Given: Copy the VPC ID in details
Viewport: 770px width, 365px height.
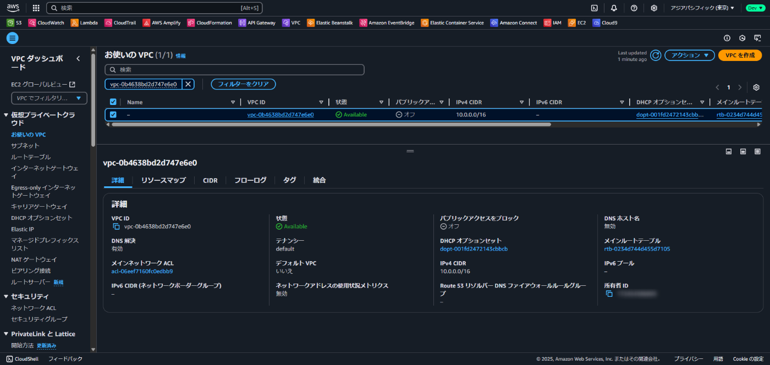Looking at the screenshot, I should point(116,226).
